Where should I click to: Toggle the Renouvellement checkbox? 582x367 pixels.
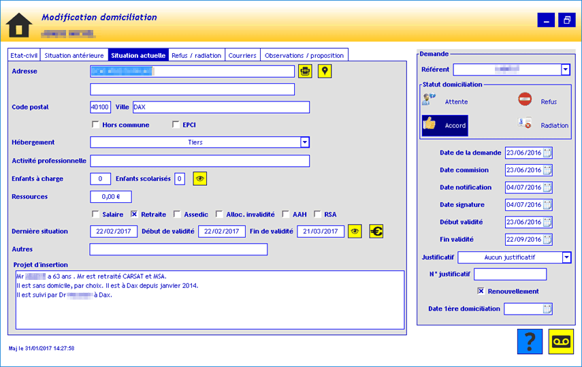point(481,291)
